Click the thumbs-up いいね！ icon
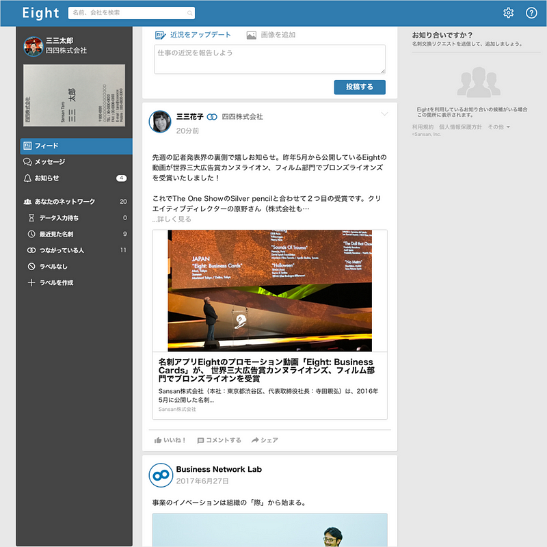547x547 pixels. point(158,440)
